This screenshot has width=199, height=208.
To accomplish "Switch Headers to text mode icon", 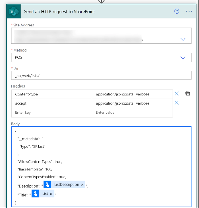I will point(187,93).
